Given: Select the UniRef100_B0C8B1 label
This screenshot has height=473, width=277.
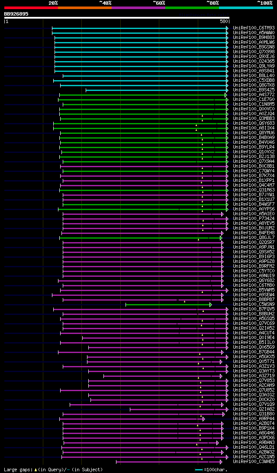Looking at the screenshot, I should (x=254, y=166).
